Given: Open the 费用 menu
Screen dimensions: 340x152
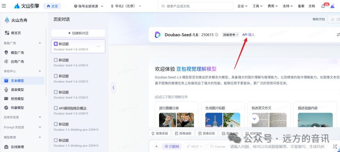Looking at the screenshot, I should point(273,6).
